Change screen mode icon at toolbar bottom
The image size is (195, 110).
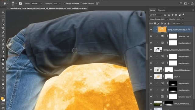coord(3,108)
